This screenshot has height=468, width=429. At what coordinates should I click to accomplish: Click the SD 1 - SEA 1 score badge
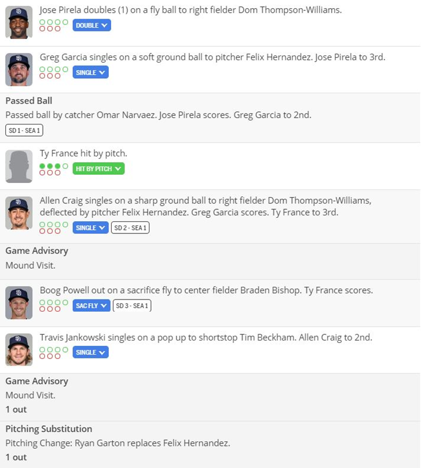pyautogui.click(x=24, y=130)
